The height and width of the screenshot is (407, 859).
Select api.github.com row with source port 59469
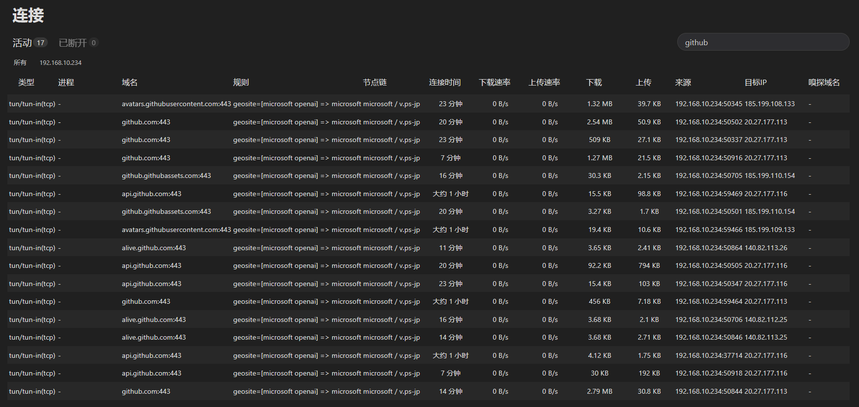pyautogui.click(x=429, y=194)
